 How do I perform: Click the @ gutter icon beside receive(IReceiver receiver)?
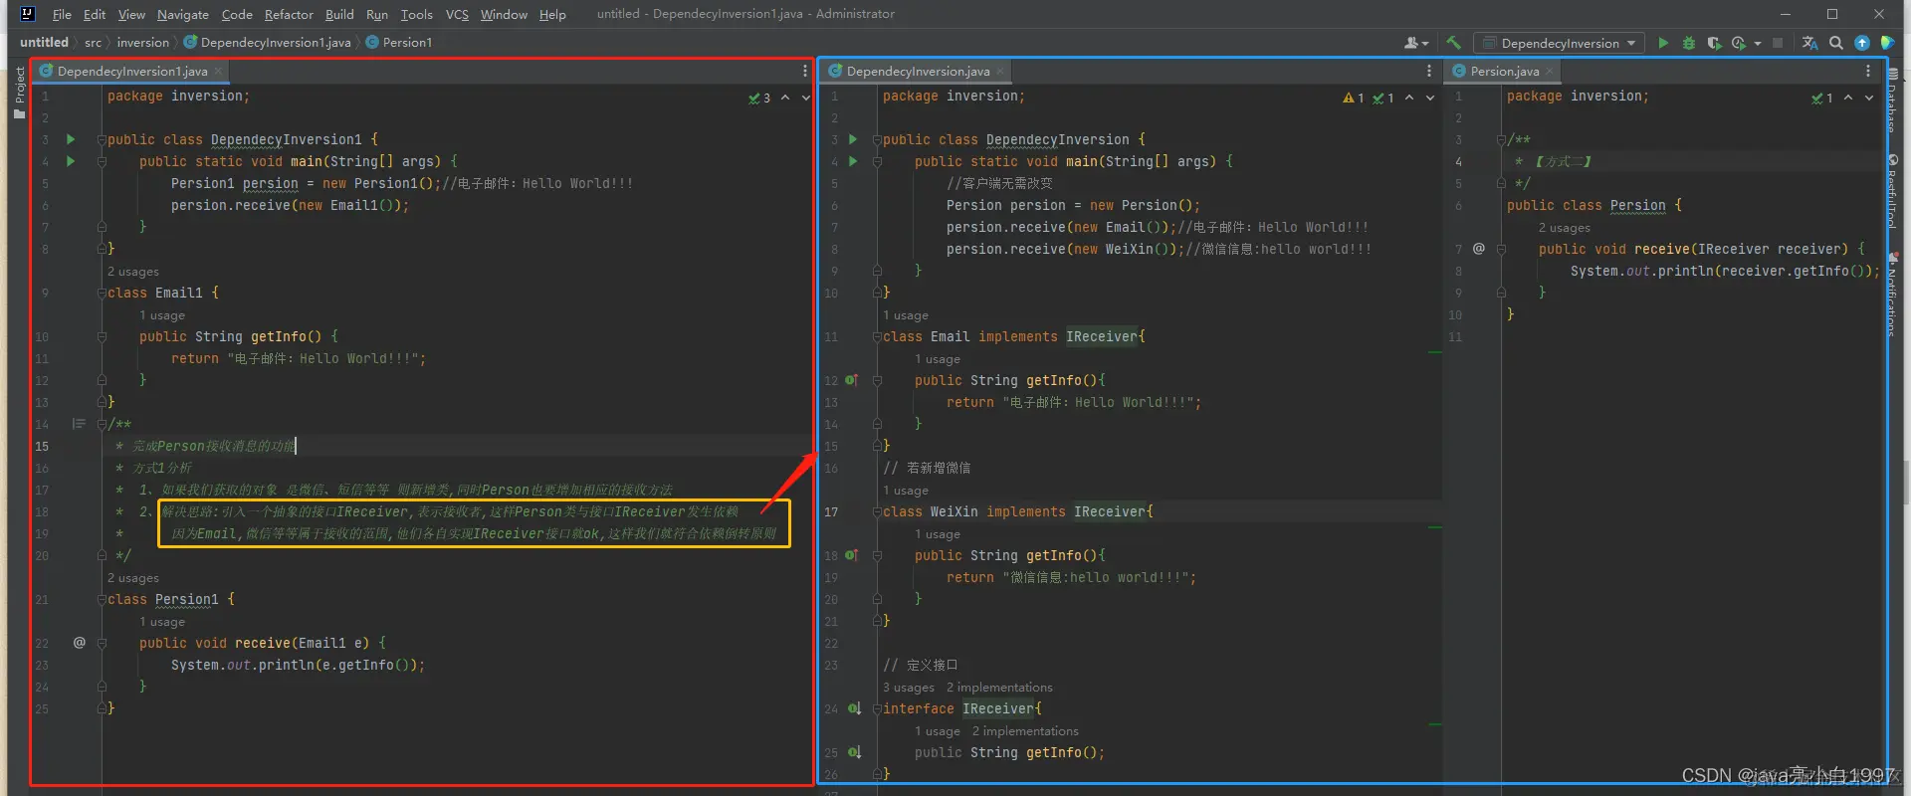(x=1479, y=249)
